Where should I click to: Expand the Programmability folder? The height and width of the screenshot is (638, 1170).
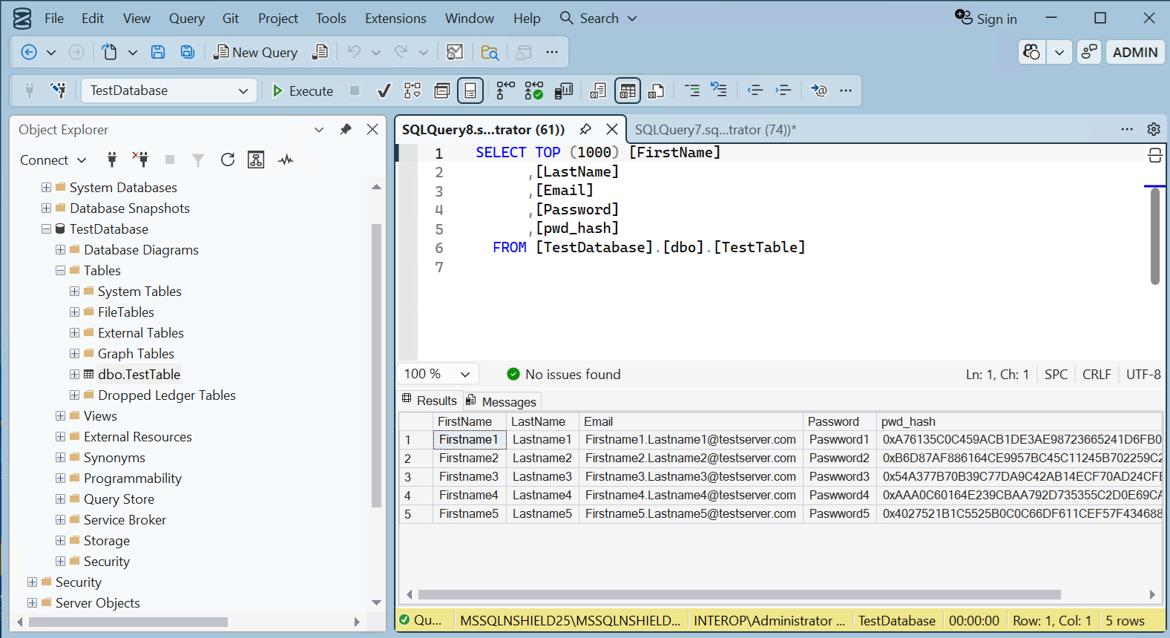tap(60, 478)
